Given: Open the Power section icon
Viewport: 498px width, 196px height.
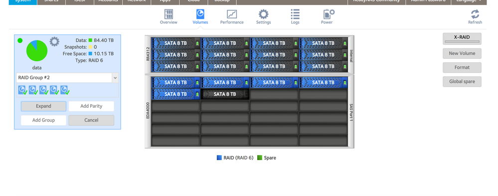Looking at the screenshot, I should (x=329, y=14).
